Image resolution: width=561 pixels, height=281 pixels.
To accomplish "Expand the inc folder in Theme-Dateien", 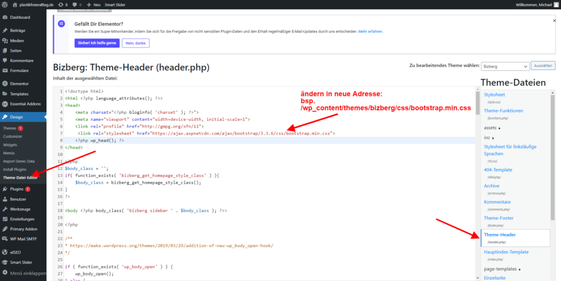I will [x=489, y=137].
